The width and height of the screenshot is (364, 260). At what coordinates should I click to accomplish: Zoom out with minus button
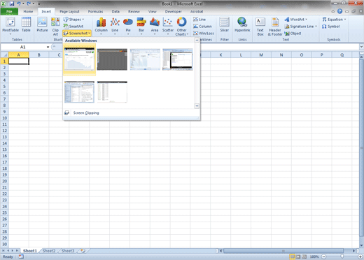click(x=324, y=257)
